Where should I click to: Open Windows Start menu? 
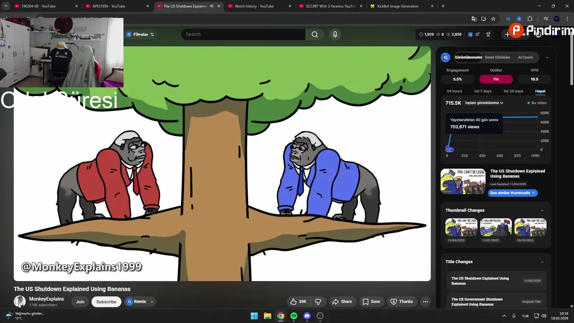point(254,316)
